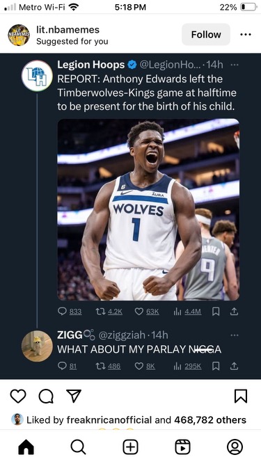Open comments with the speech bubble icon
Screen dimensions: 261x464
click(46, 397)
